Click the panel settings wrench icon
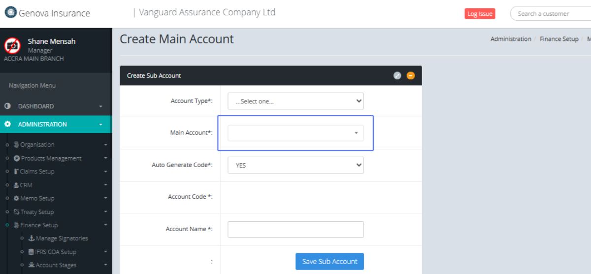 pos(397,75)
